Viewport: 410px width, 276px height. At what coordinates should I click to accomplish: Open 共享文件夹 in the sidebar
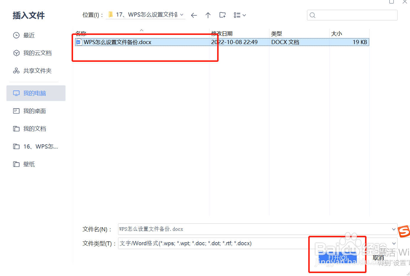coord(36,71)
